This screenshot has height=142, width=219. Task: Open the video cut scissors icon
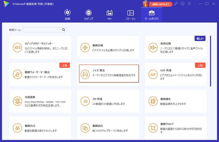click(18, 128)
